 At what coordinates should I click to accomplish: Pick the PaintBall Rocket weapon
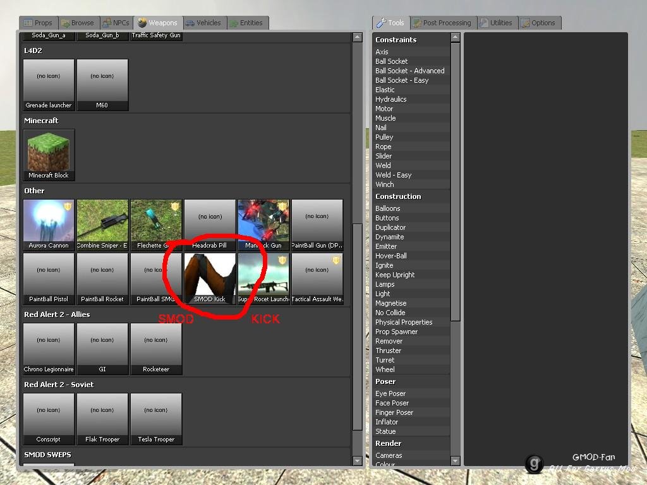pos(102,278)
